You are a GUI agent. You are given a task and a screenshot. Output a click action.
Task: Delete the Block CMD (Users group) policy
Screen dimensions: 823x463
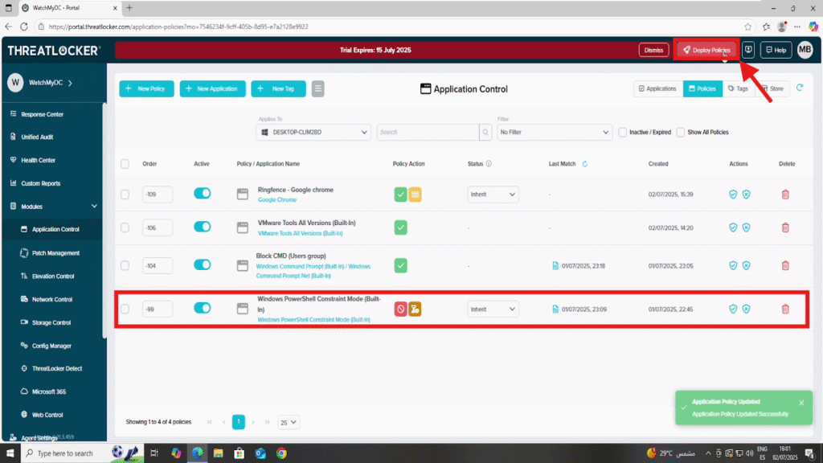785,265
